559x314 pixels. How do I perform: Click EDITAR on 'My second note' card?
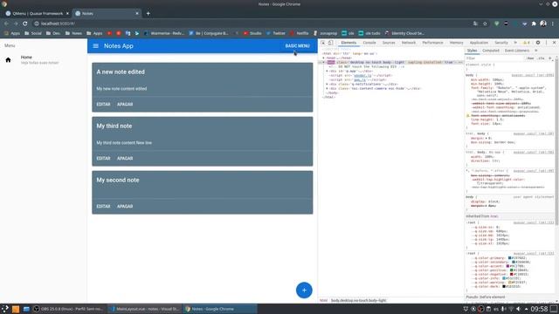103,207
